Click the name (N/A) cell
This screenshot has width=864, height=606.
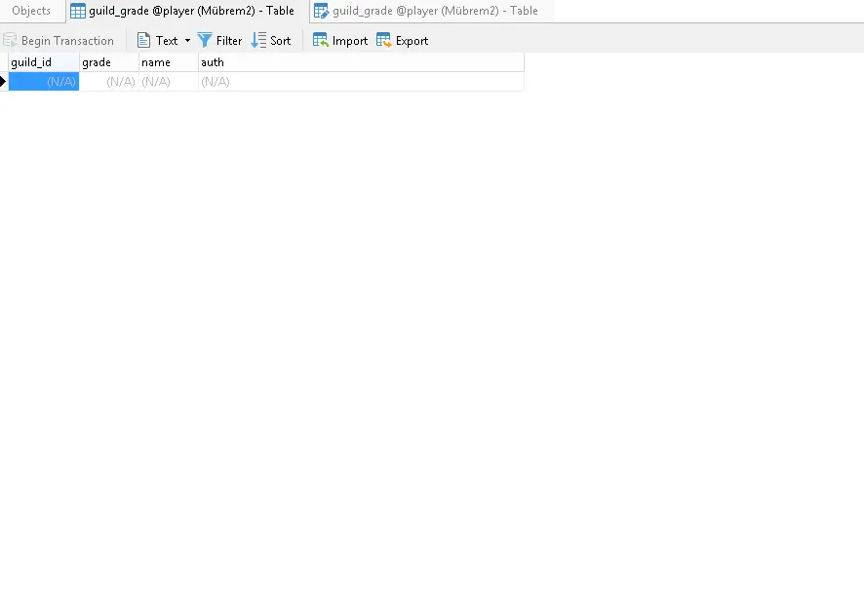(169, 82)
